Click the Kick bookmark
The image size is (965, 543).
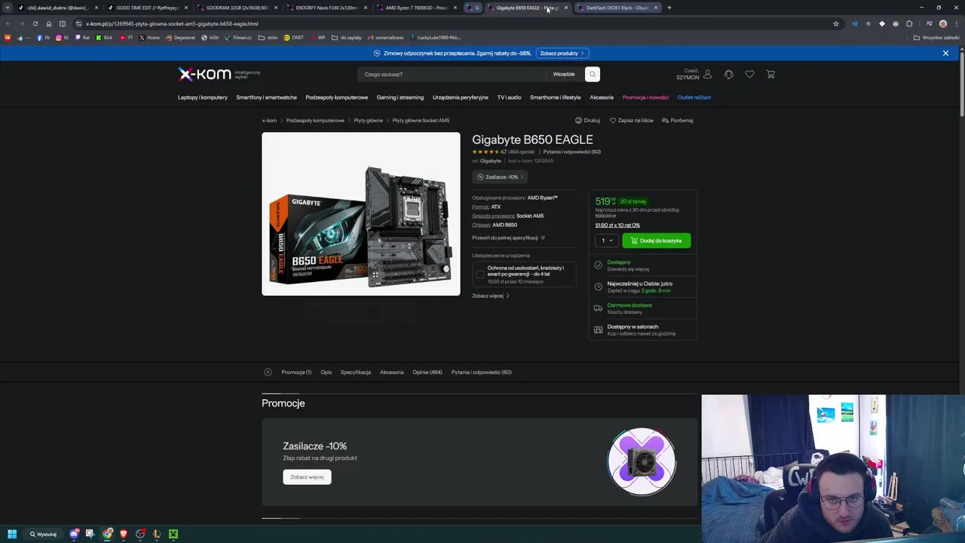104,37
